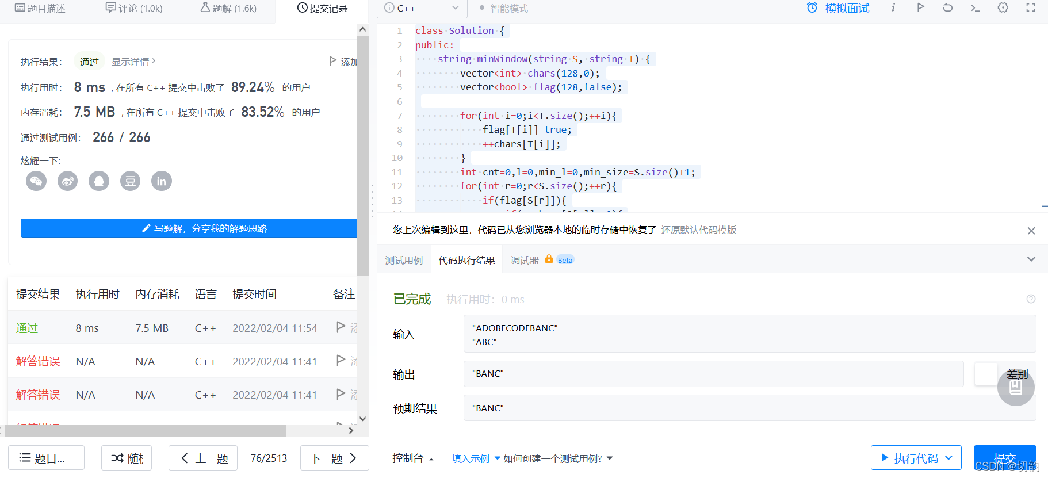Open the passed 通过 submission row
Viewport: 1048px width, 478px height.
point(182,328)
